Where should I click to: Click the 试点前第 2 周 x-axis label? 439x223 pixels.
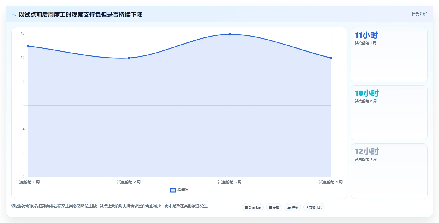[x=129, y=182]
